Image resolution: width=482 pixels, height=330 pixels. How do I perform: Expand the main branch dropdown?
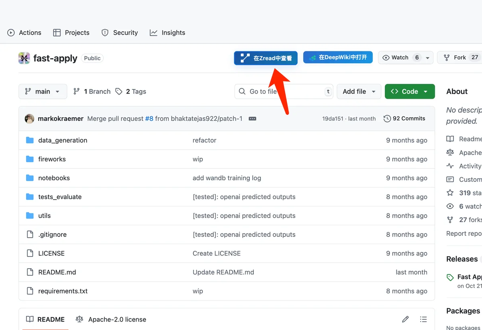point(42,92)
